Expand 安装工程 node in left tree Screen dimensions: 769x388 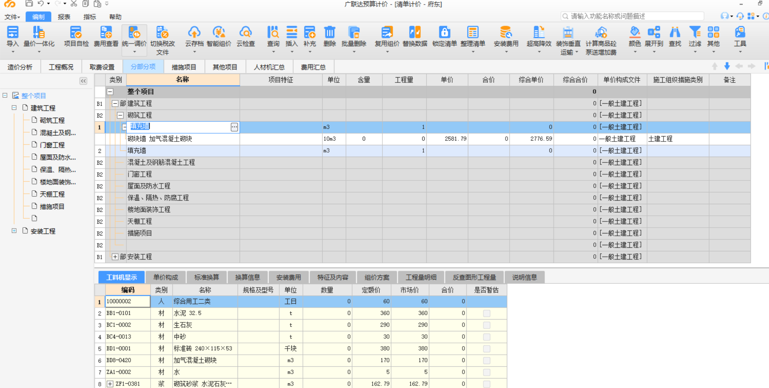(14, 231)
